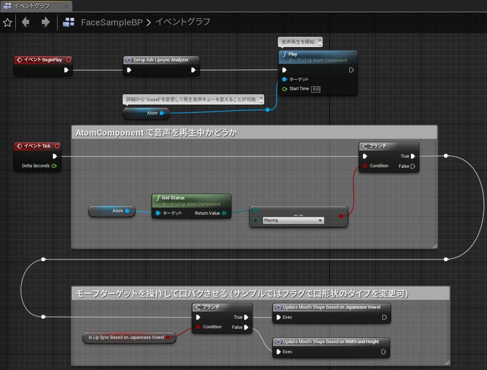Click the graph icon beside FaceSampleBP breadcrumb
This screenshot has height=370, width=487.
(x=68, y=22)
